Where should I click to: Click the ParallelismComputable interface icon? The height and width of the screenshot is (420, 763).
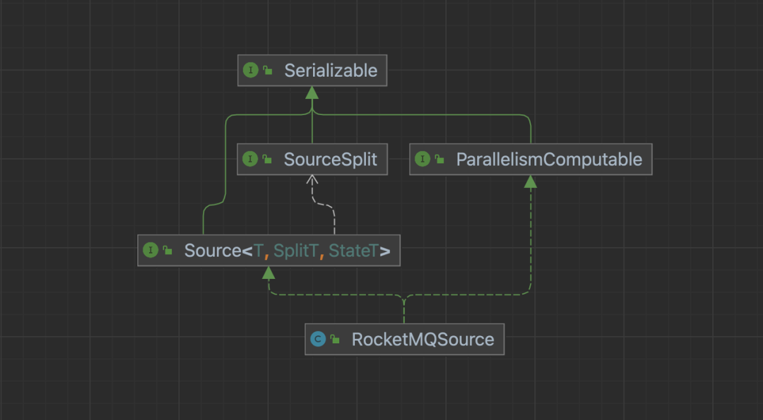point(422,160)
